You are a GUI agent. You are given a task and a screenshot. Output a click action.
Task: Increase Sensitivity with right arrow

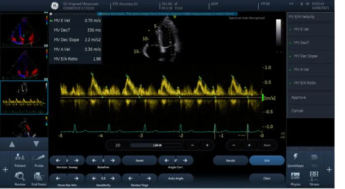112,178
